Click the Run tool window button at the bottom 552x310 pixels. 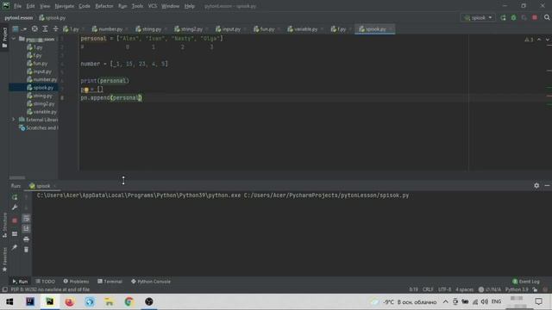point(20,282)
